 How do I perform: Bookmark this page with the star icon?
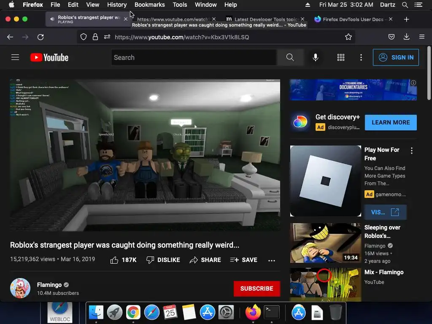(348, 37)
